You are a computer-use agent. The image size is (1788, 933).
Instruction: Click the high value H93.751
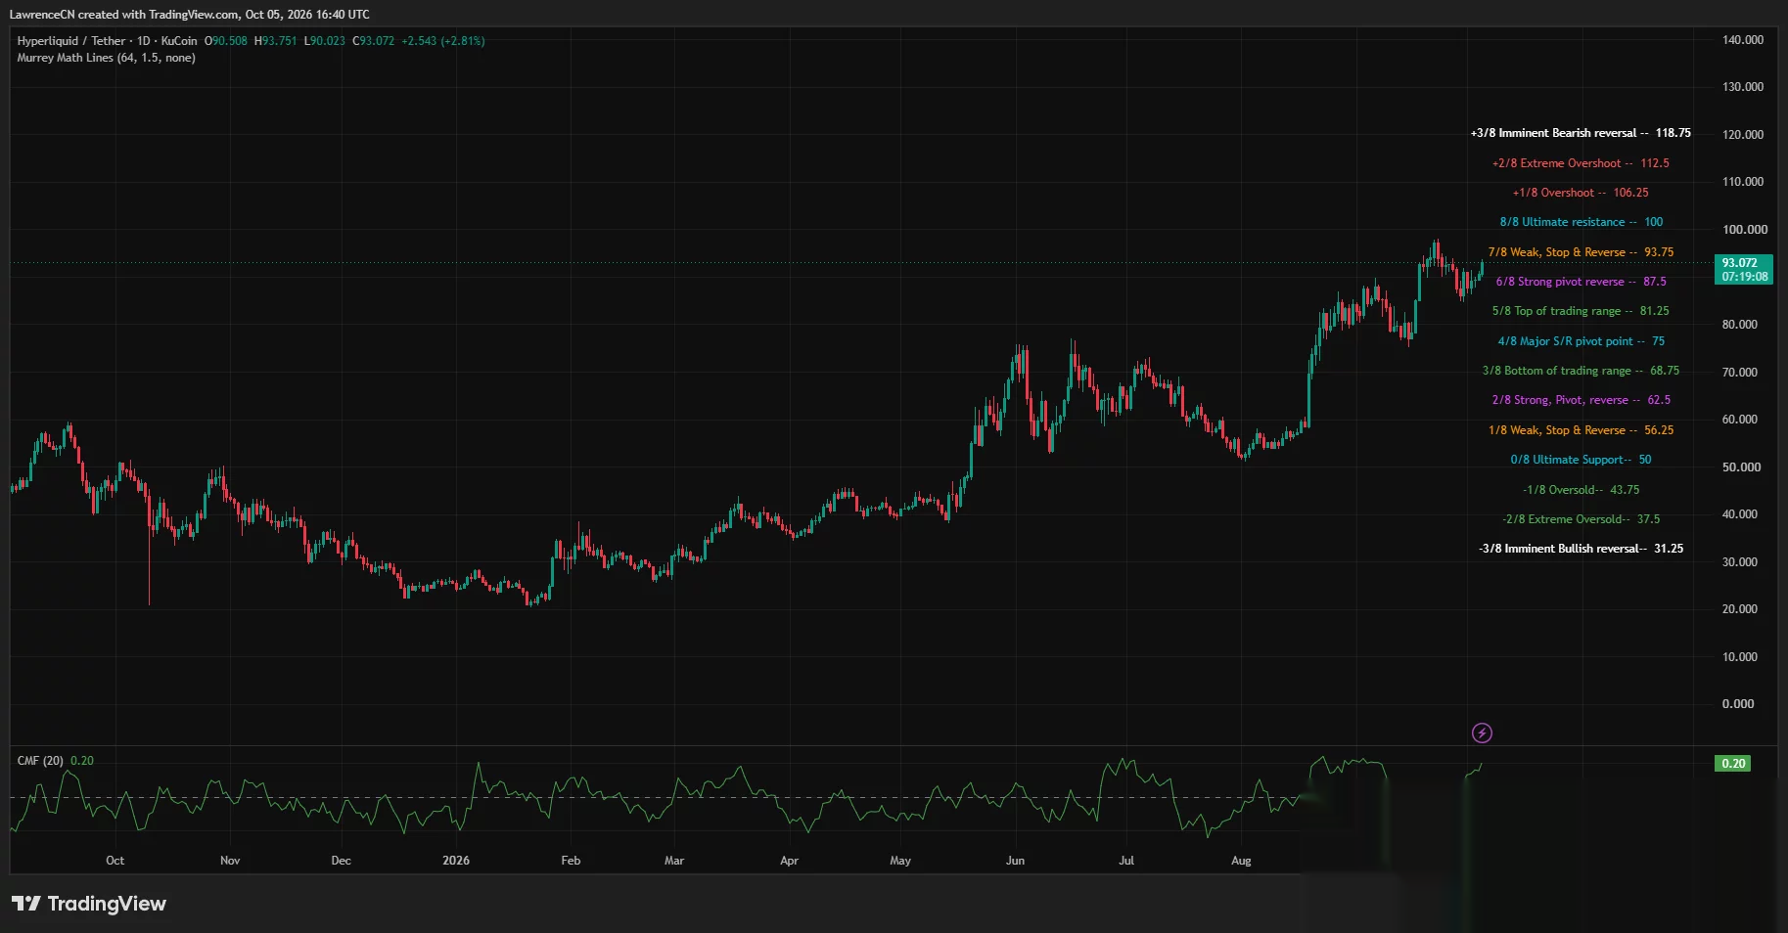coord(275,41)
